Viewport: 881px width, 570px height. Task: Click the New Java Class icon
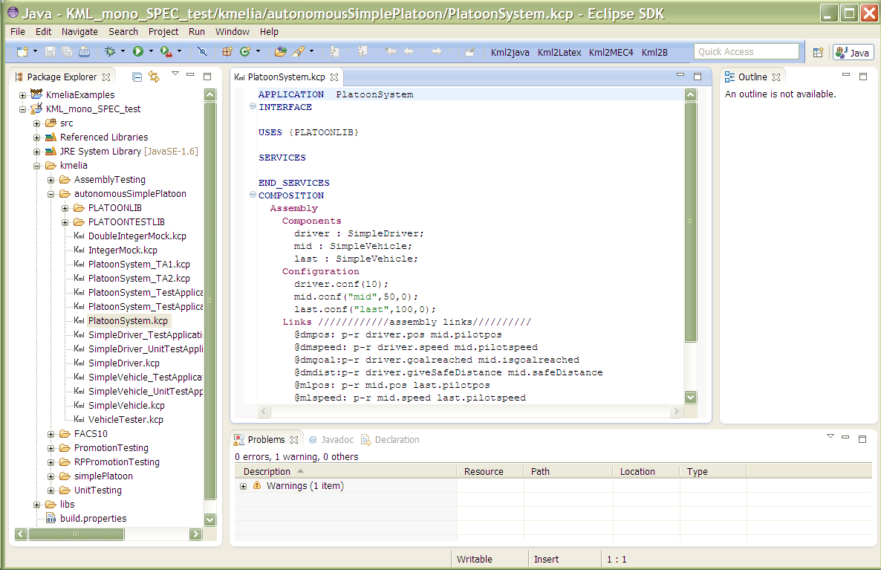(244, 51)
